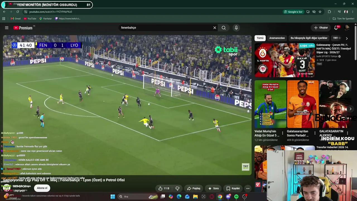Open the Soru ask button
357x201 pixels.
click(x=213, y=188)
